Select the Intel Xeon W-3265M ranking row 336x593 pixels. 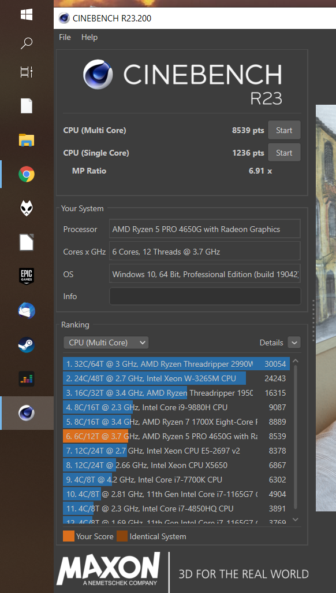pyautogui.click(x=177, y=378)
